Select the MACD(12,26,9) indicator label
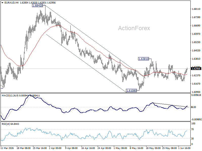This screenshot has height=151, width=202. click(x=10, y=96)
